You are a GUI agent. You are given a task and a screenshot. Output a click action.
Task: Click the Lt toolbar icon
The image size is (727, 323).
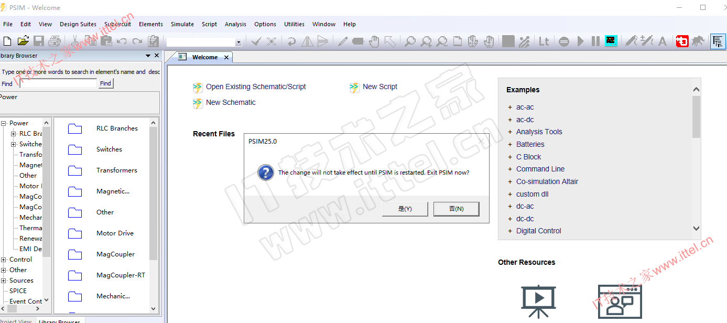(x=544, y=41)
